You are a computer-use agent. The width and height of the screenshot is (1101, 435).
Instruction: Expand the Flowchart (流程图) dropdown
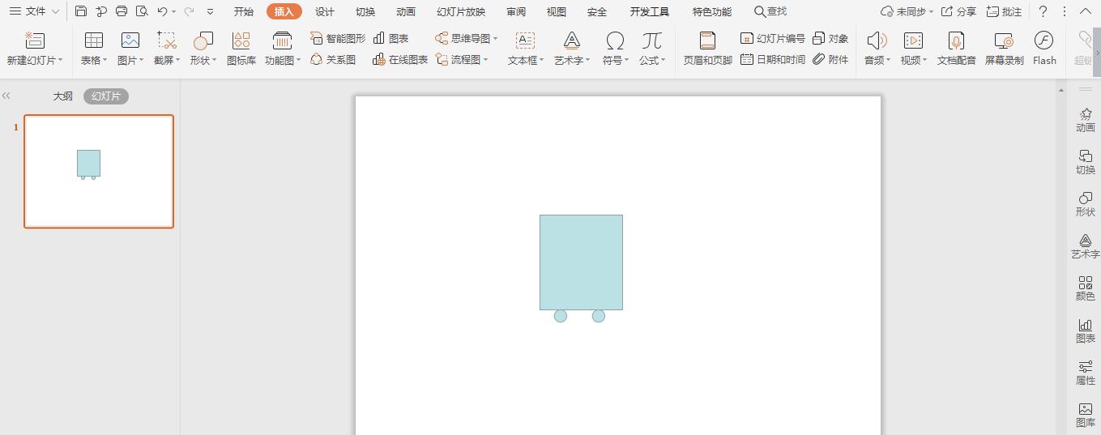[486, 60]
